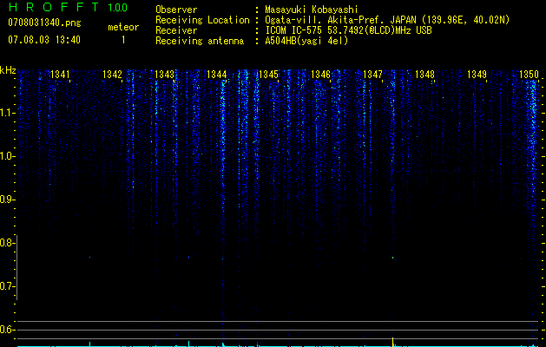The height and width of the screenshot is (347, 546).
Task: Select the 1344 time marker
Action: (x=216, y=75)
